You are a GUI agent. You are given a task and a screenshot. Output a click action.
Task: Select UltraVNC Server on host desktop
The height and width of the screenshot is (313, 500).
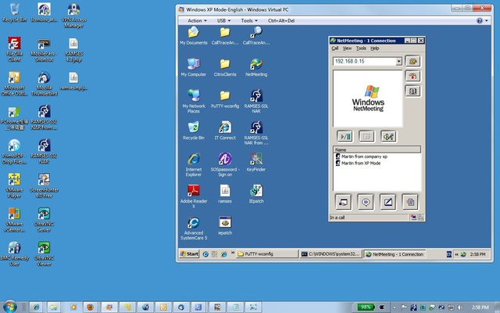tap(44, 220)
